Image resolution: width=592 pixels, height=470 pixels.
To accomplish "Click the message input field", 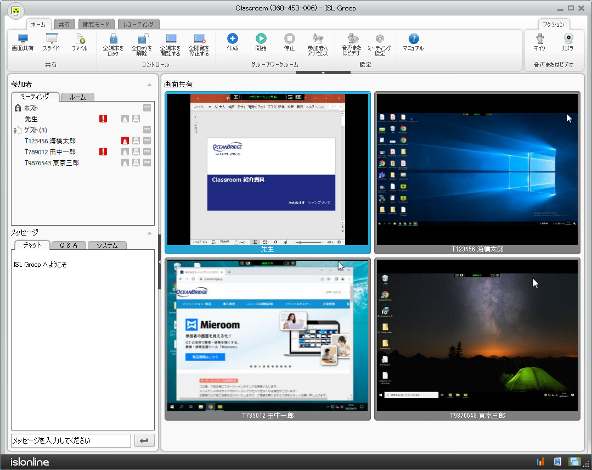I will (71, 440).
